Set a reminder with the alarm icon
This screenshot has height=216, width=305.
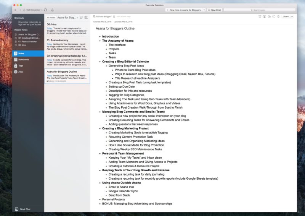[x=260, y=16]
